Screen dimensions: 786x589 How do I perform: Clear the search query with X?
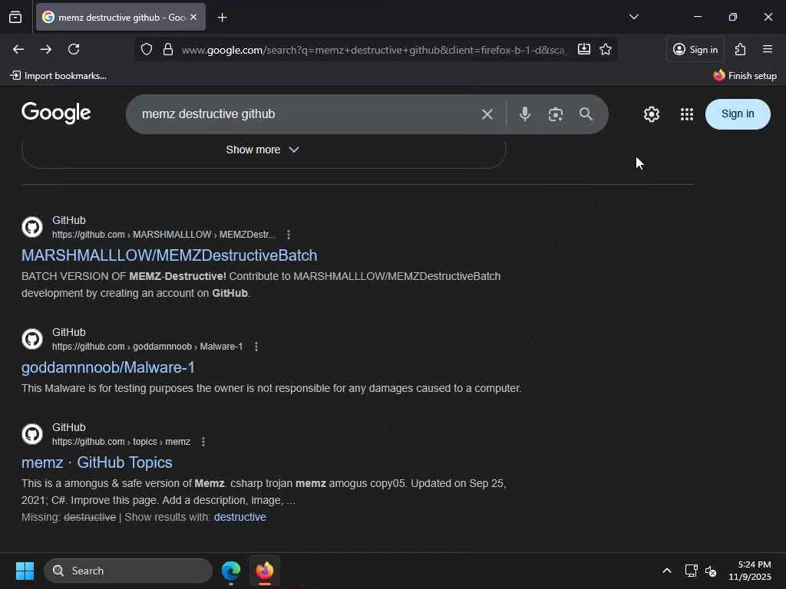(x=487, y=114)
